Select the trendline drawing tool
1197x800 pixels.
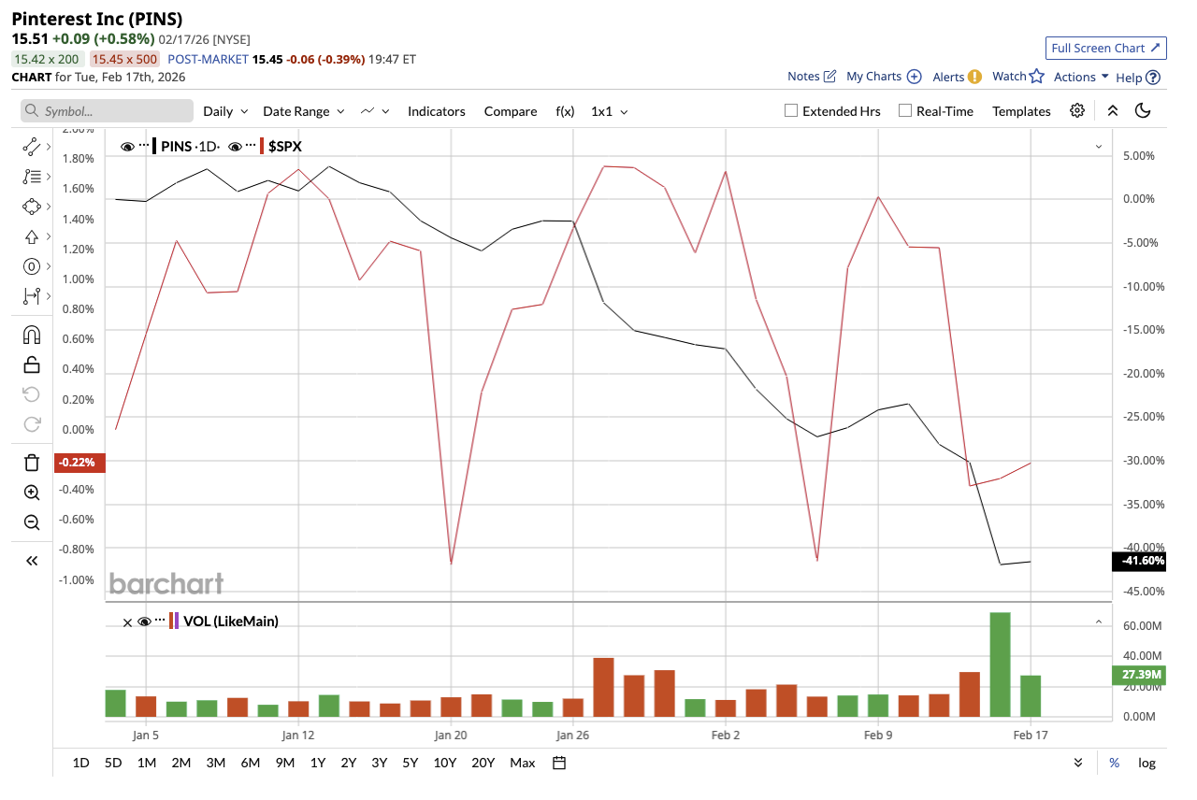pos(31,147)
